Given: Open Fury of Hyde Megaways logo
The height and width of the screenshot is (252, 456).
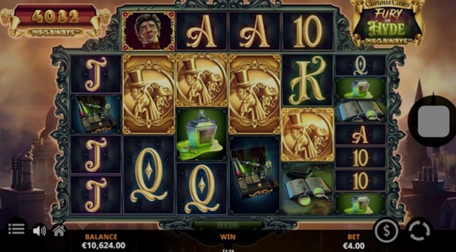Looking at the screenshot, I should [x=388, y=22].
